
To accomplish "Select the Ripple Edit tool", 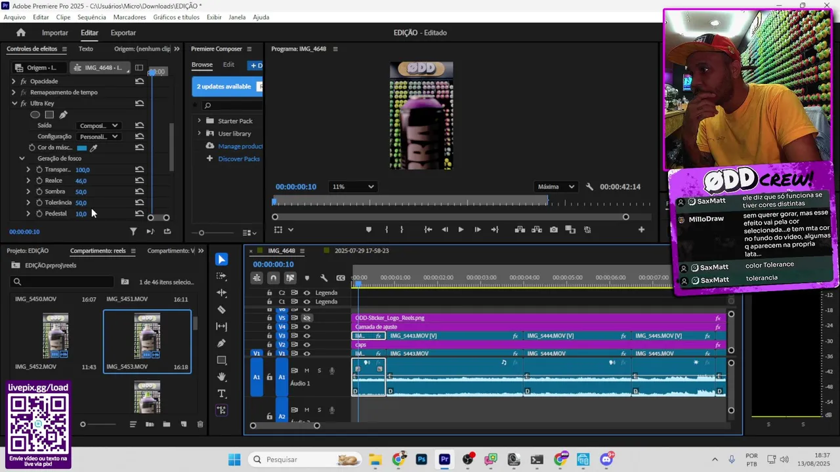I will tap(221, 293).
